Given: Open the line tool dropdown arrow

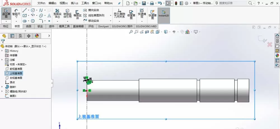Looking at the screenshot, I should (28, 10).
